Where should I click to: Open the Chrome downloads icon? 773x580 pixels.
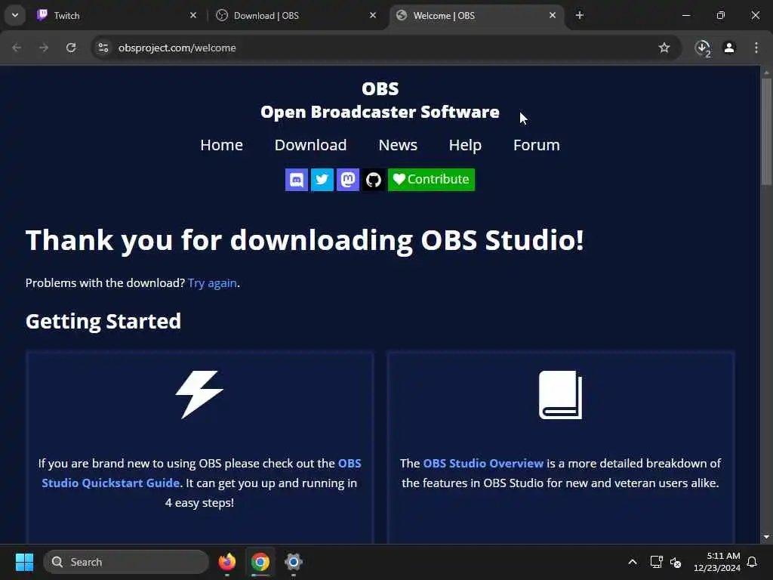[703, 48]
